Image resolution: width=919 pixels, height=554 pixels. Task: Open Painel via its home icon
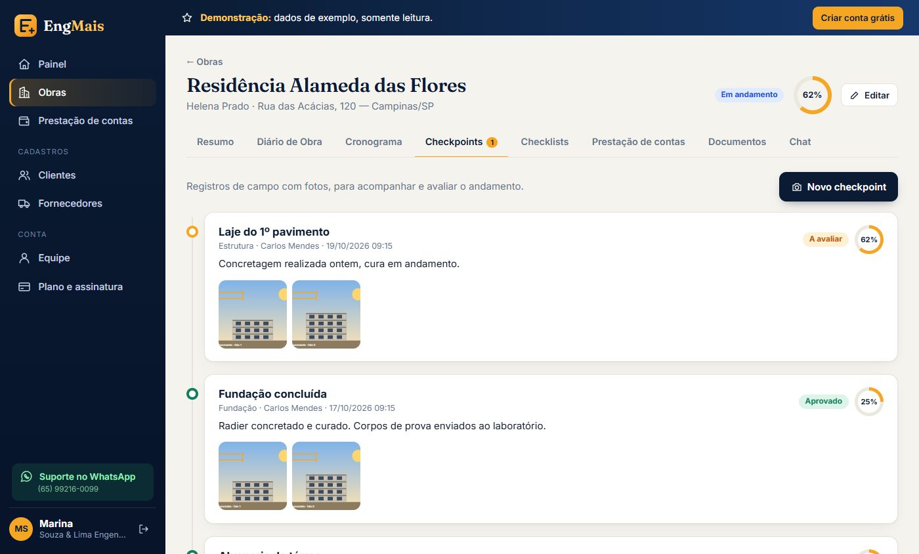point(24,64)
